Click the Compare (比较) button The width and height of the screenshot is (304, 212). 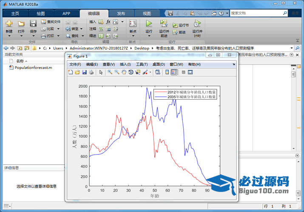click(x=51, y=29)
